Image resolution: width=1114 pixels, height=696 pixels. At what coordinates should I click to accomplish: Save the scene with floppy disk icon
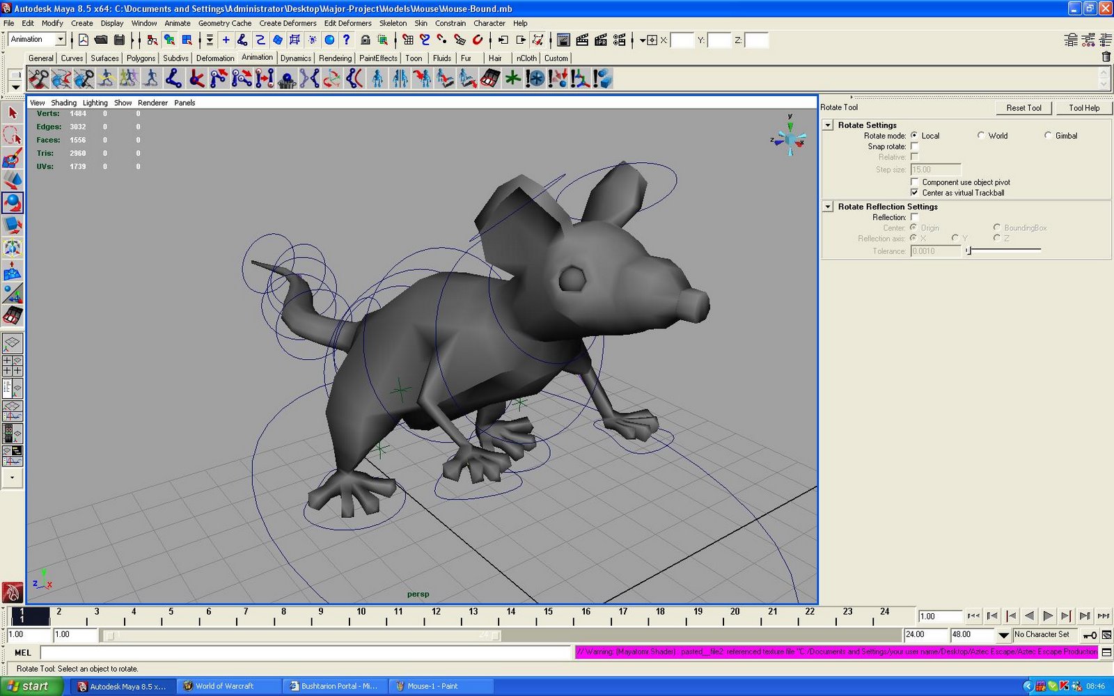point(119,40)
